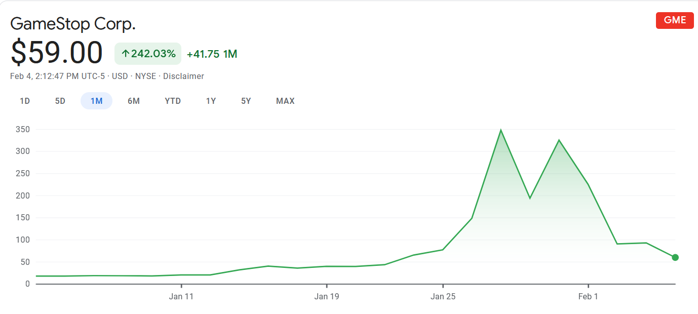Click the Feb 1 axis label
Viewport: 698px width, 314px height.
click(588, 296)
